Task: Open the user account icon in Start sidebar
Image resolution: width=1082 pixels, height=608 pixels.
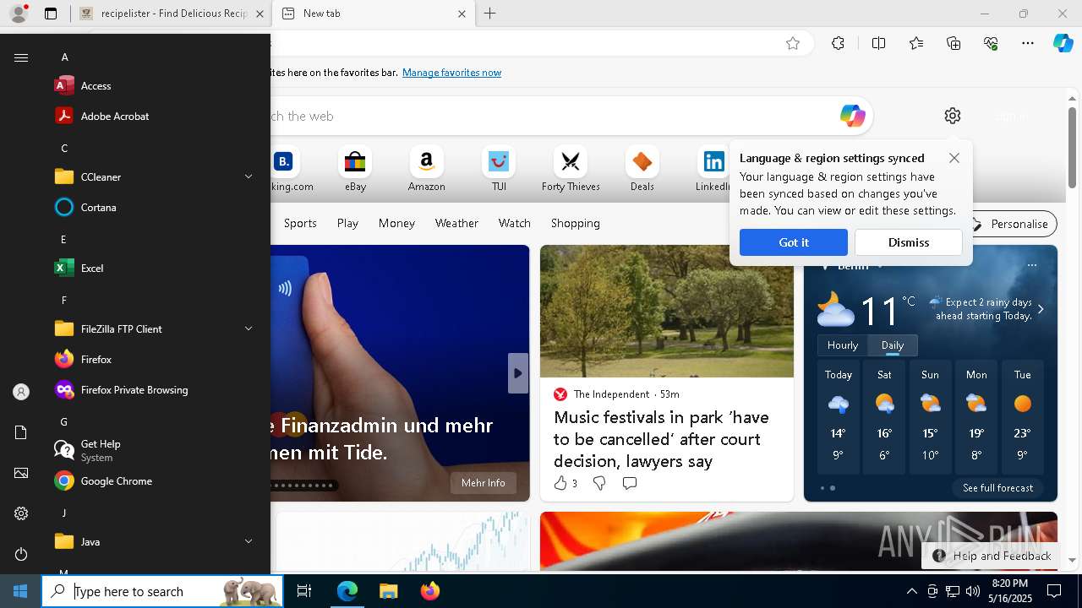Action: [x=21, y=392]
